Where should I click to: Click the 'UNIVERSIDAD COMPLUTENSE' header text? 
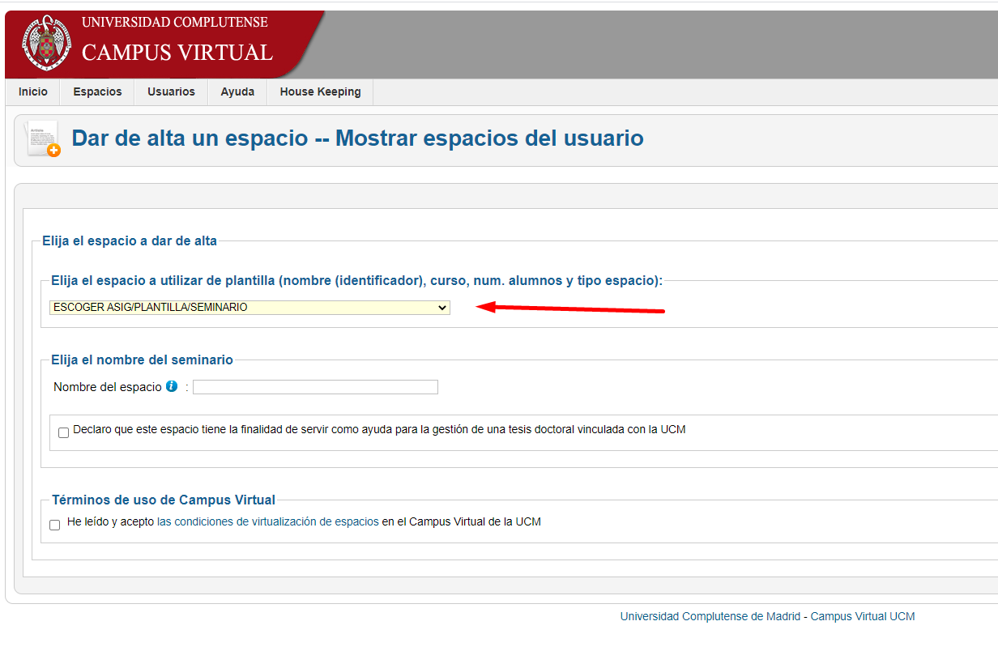175,22
